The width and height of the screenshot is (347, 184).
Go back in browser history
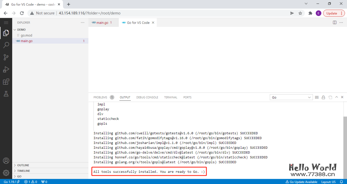(x=5, y=13)
